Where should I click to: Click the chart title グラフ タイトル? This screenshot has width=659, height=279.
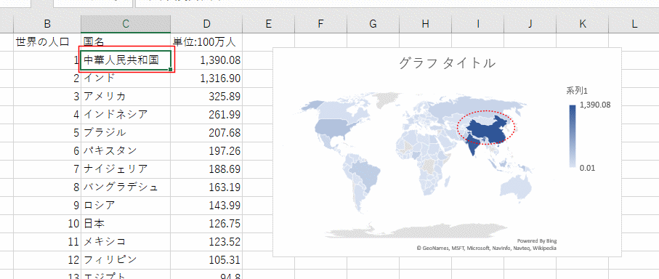coord(446,63)
